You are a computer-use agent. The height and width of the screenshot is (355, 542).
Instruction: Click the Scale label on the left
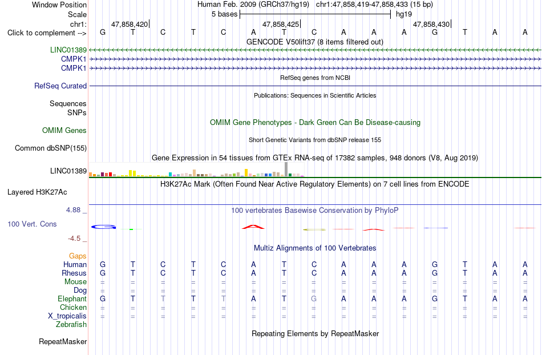[78, 14]
